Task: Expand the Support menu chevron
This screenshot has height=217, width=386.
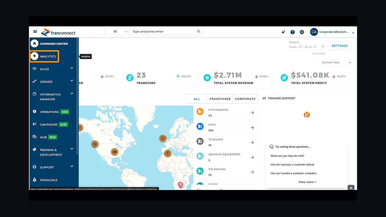Action: 72,166
